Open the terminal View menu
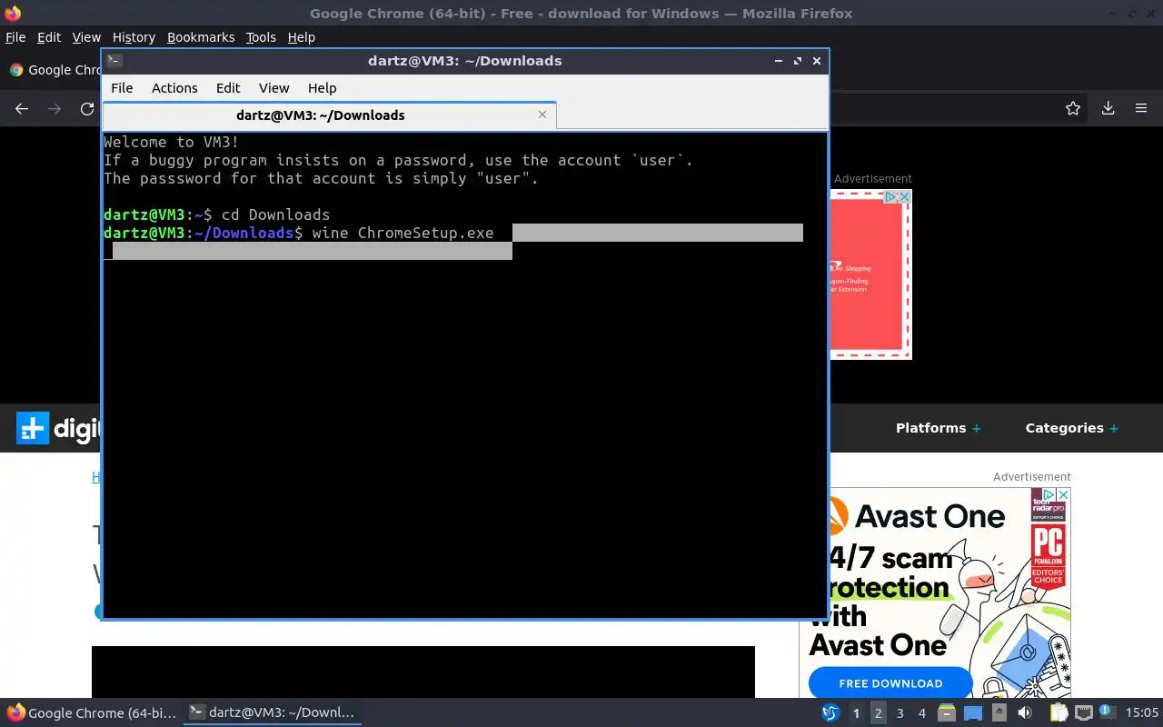This screenshot has height=727, width=1163. pyautogui.click(x=273, y=88)
